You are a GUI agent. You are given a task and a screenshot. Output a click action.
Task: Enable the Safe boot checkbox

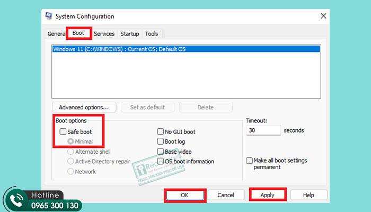(63, 131)
